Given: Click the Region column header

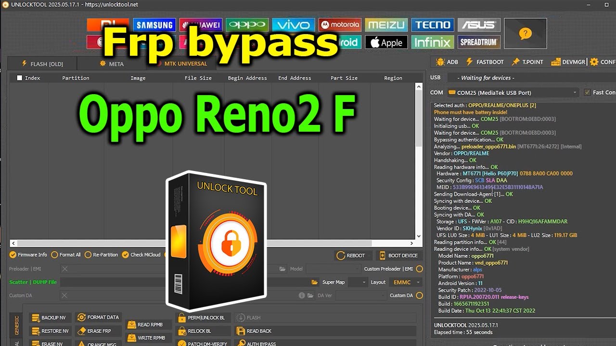Looking at the screenshot, I should (x=393, y=78).
